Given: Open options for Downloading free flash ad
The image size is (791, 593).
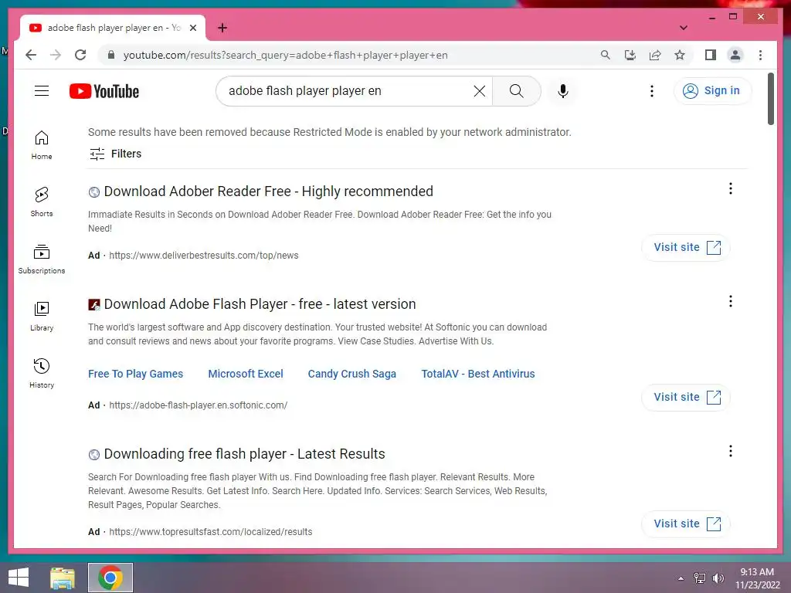Looking at the screenshot, I should click(731, 451).
